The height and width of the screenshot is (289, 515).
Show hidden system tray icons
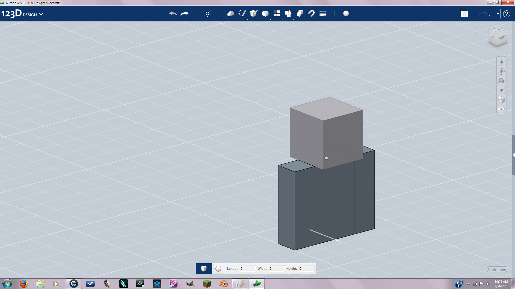tap(468, 284)
